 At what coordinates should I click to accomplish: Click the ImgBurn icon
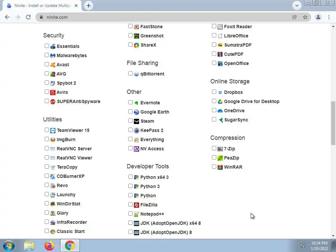pos(53,140)
